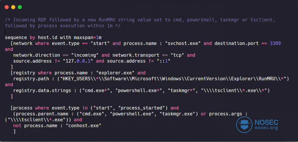Click the yellow minimize dot
Image resolution: width=298 pixels, height=142 pixels.
pyautogui.click(x=13, y=7)
